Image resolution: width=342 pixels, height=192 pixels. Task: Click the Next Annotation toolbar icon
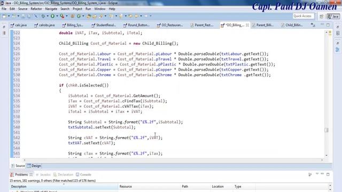(111, 16)
